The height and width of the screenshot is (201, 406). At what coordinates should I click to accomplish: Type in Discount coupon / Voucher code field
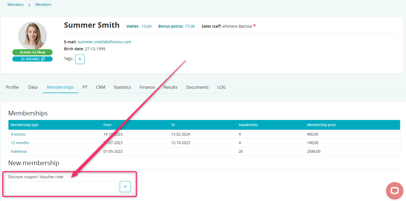click(x=62, y=187)
